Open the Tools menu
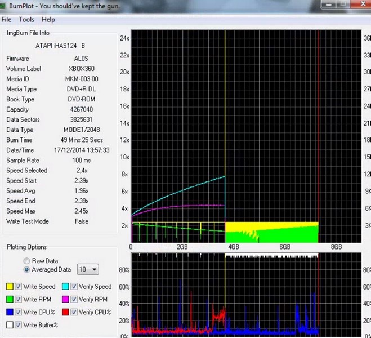This screenshot has width=371, height=338. pyautogui.click(x=26, y=19)
